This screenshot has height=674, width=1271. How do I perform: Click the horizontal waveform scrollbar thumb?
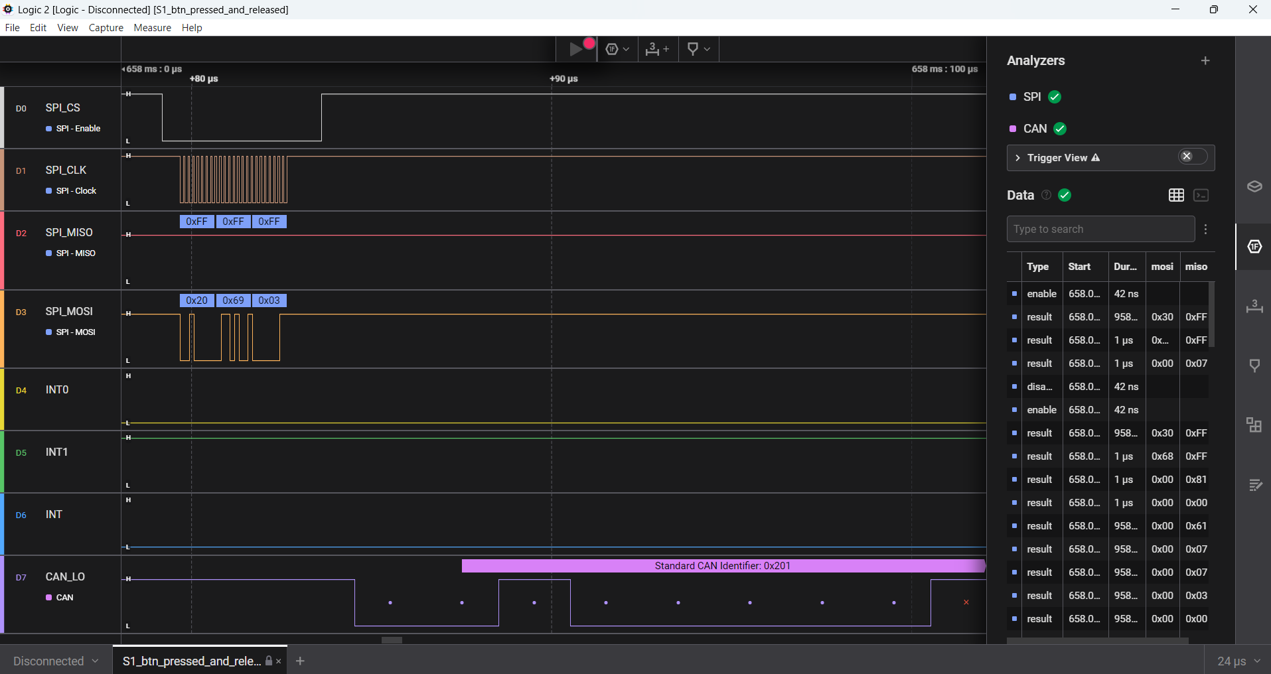click(x=392, y=640)
